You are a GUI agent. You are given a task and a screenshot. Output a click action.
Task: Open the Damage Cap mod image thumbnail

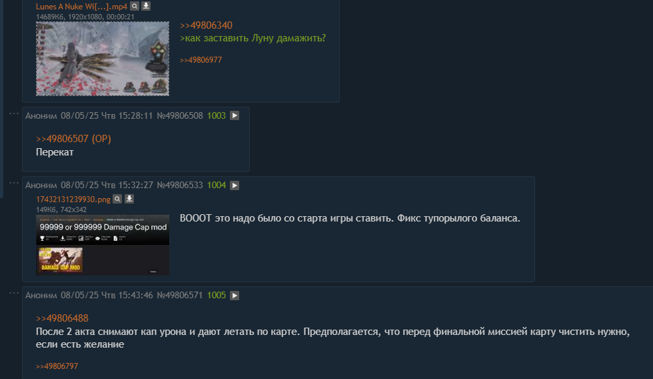103,245
